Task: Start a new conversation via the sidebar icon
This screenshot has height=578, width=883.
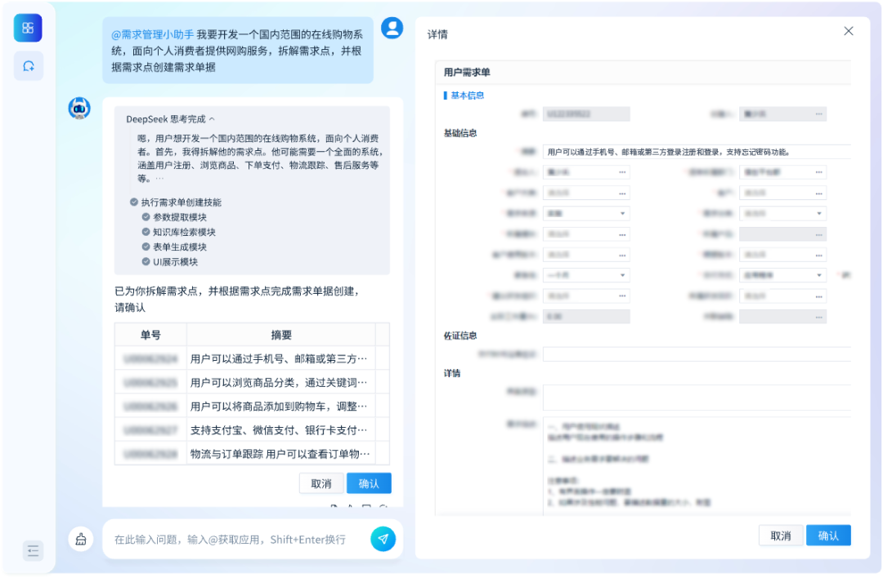Action: (x=28, y=65)
